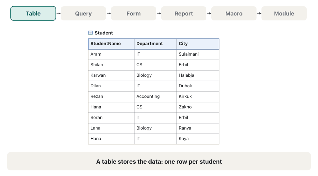Click the cell containing Dilan
This screenshot has height=176, width=318.
point(111,86)
